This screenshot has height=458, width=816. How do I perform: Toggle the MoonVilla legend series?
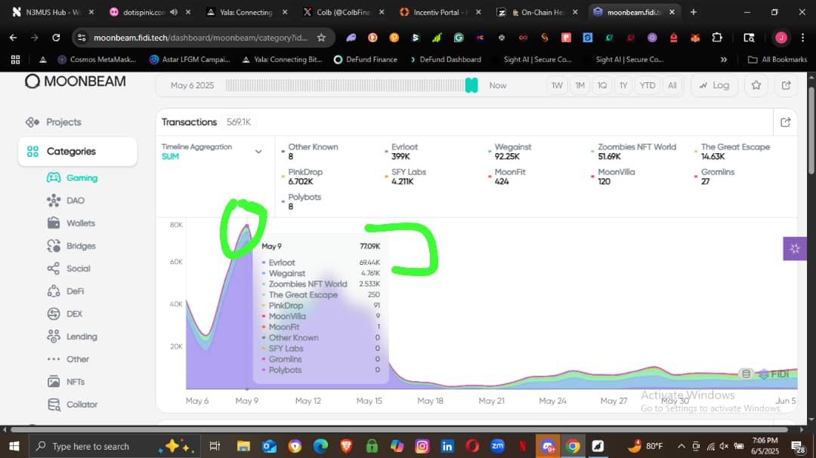click(x=613, y=177)
